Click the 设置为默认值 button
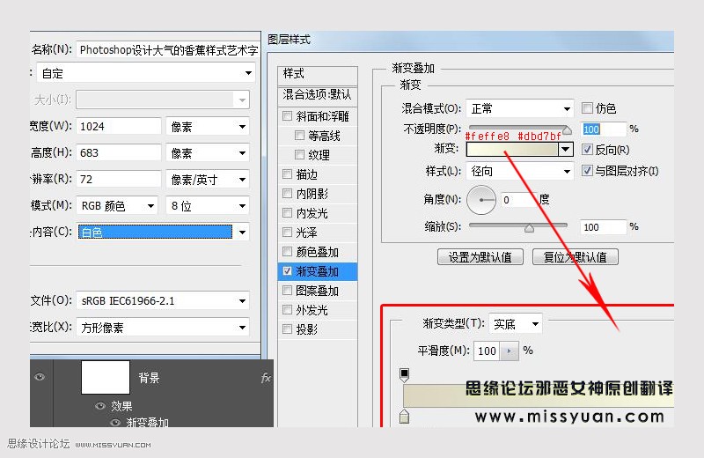The width and height of the screenshot is (704, 458). tap(480, 257)
